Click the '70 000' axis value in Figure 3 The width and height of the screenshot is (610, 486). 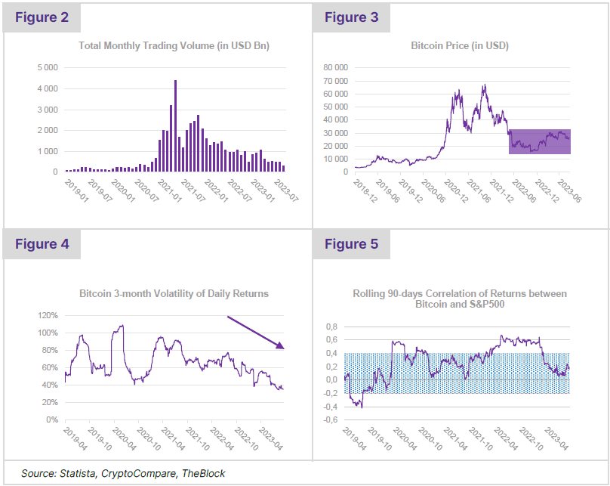[x=335, y=81]
